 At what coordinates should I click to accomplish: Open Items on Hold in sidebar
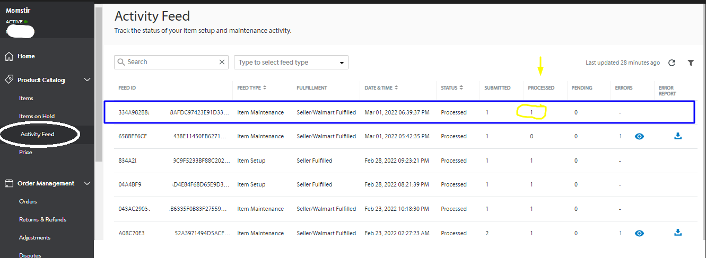tap(37, 116)
